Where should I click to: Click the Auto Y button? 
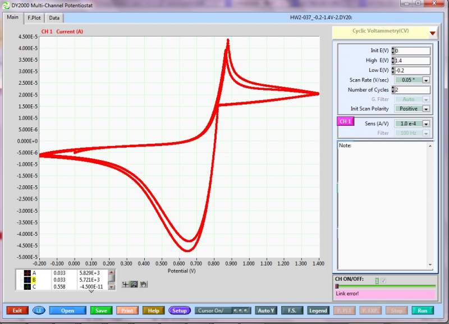(x=266, y=311)
